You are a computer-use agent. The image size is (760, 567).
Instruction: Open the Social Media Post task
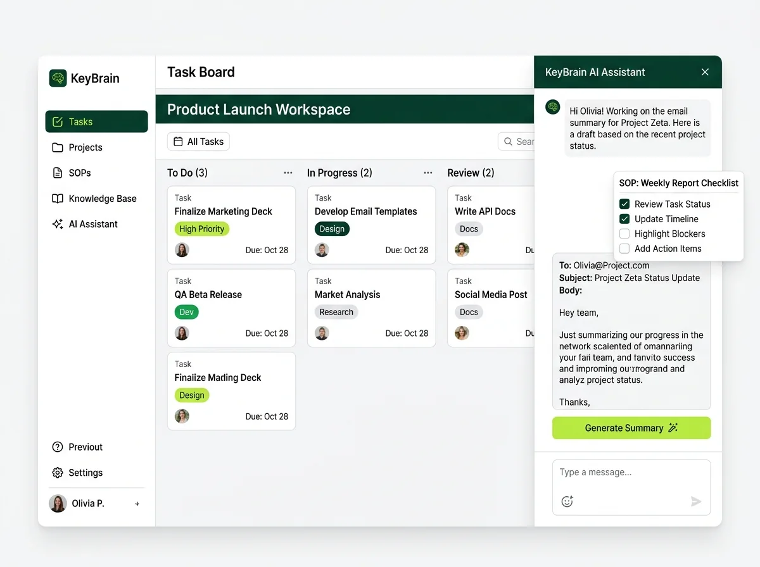coord(491,308)
